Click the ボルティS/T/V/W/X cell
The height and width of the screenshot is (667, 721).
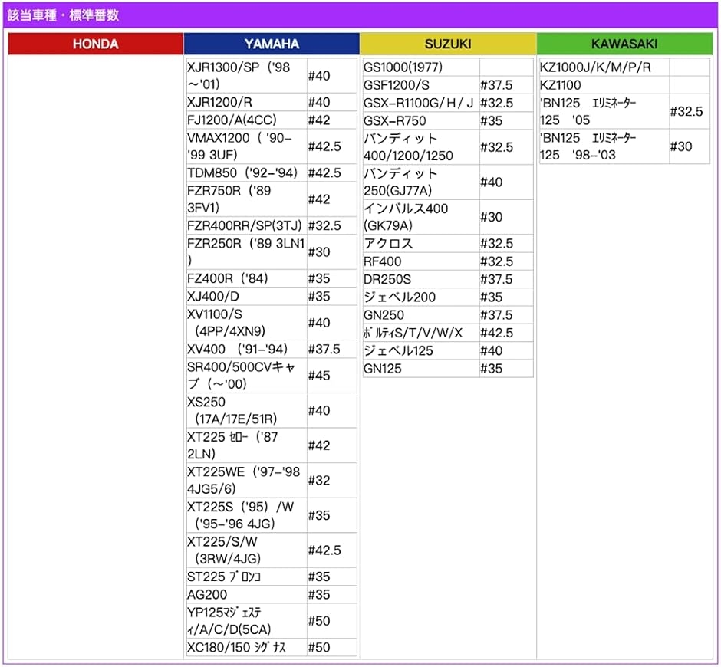pos(421,333)
